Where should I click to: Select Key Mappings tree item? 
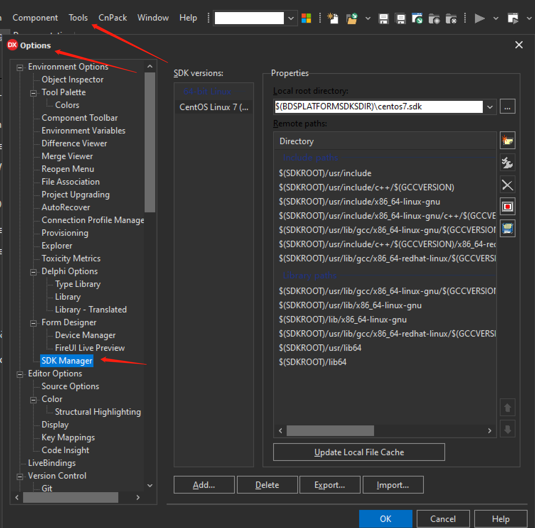tap(68, 437)
